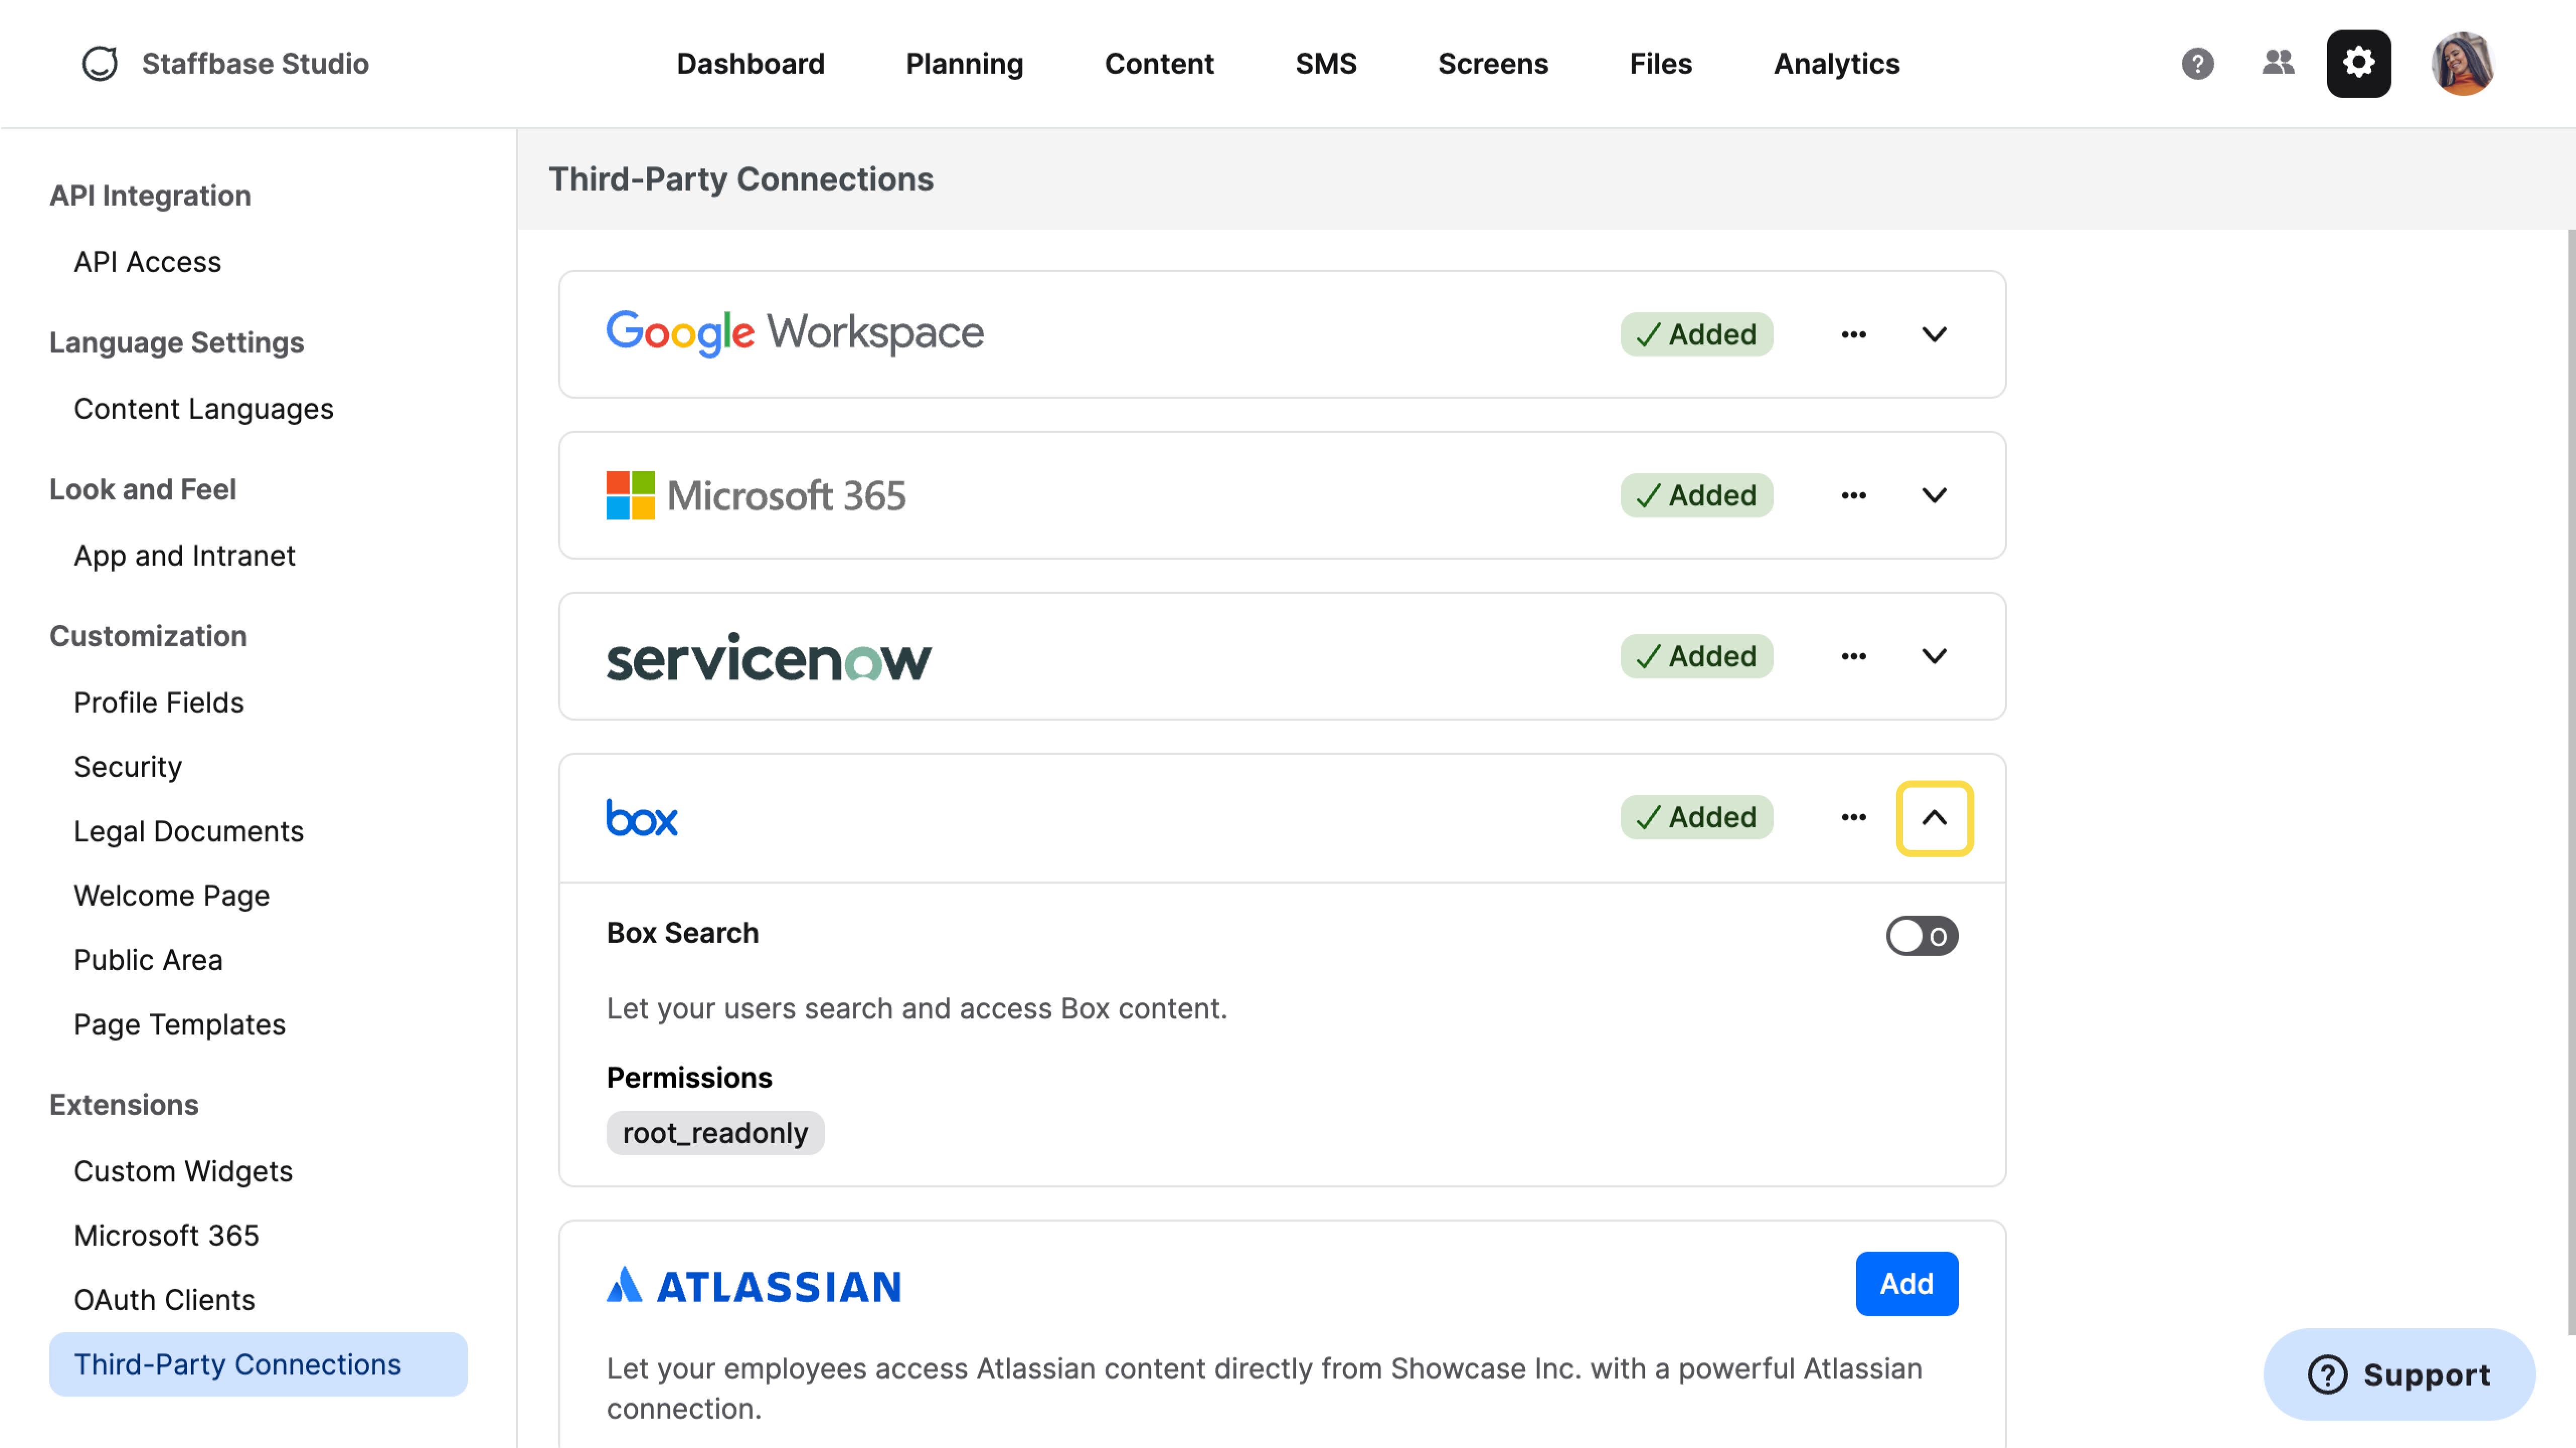
Task: Select Third-Party Connections in sidebar
Action: point(258,1364)
